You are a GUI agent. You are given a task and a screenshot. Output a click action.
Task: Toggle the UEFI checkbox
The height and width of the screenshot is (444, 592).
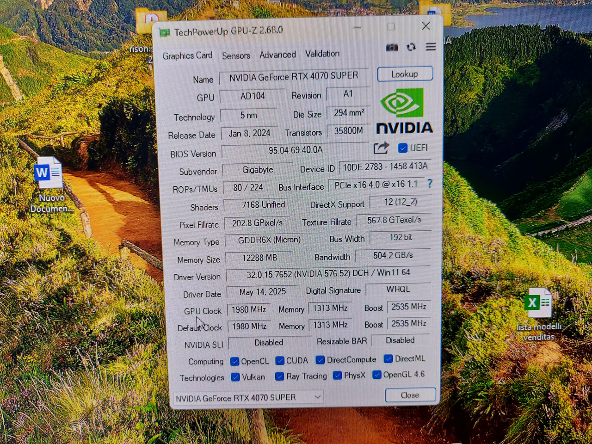point(403,148)
